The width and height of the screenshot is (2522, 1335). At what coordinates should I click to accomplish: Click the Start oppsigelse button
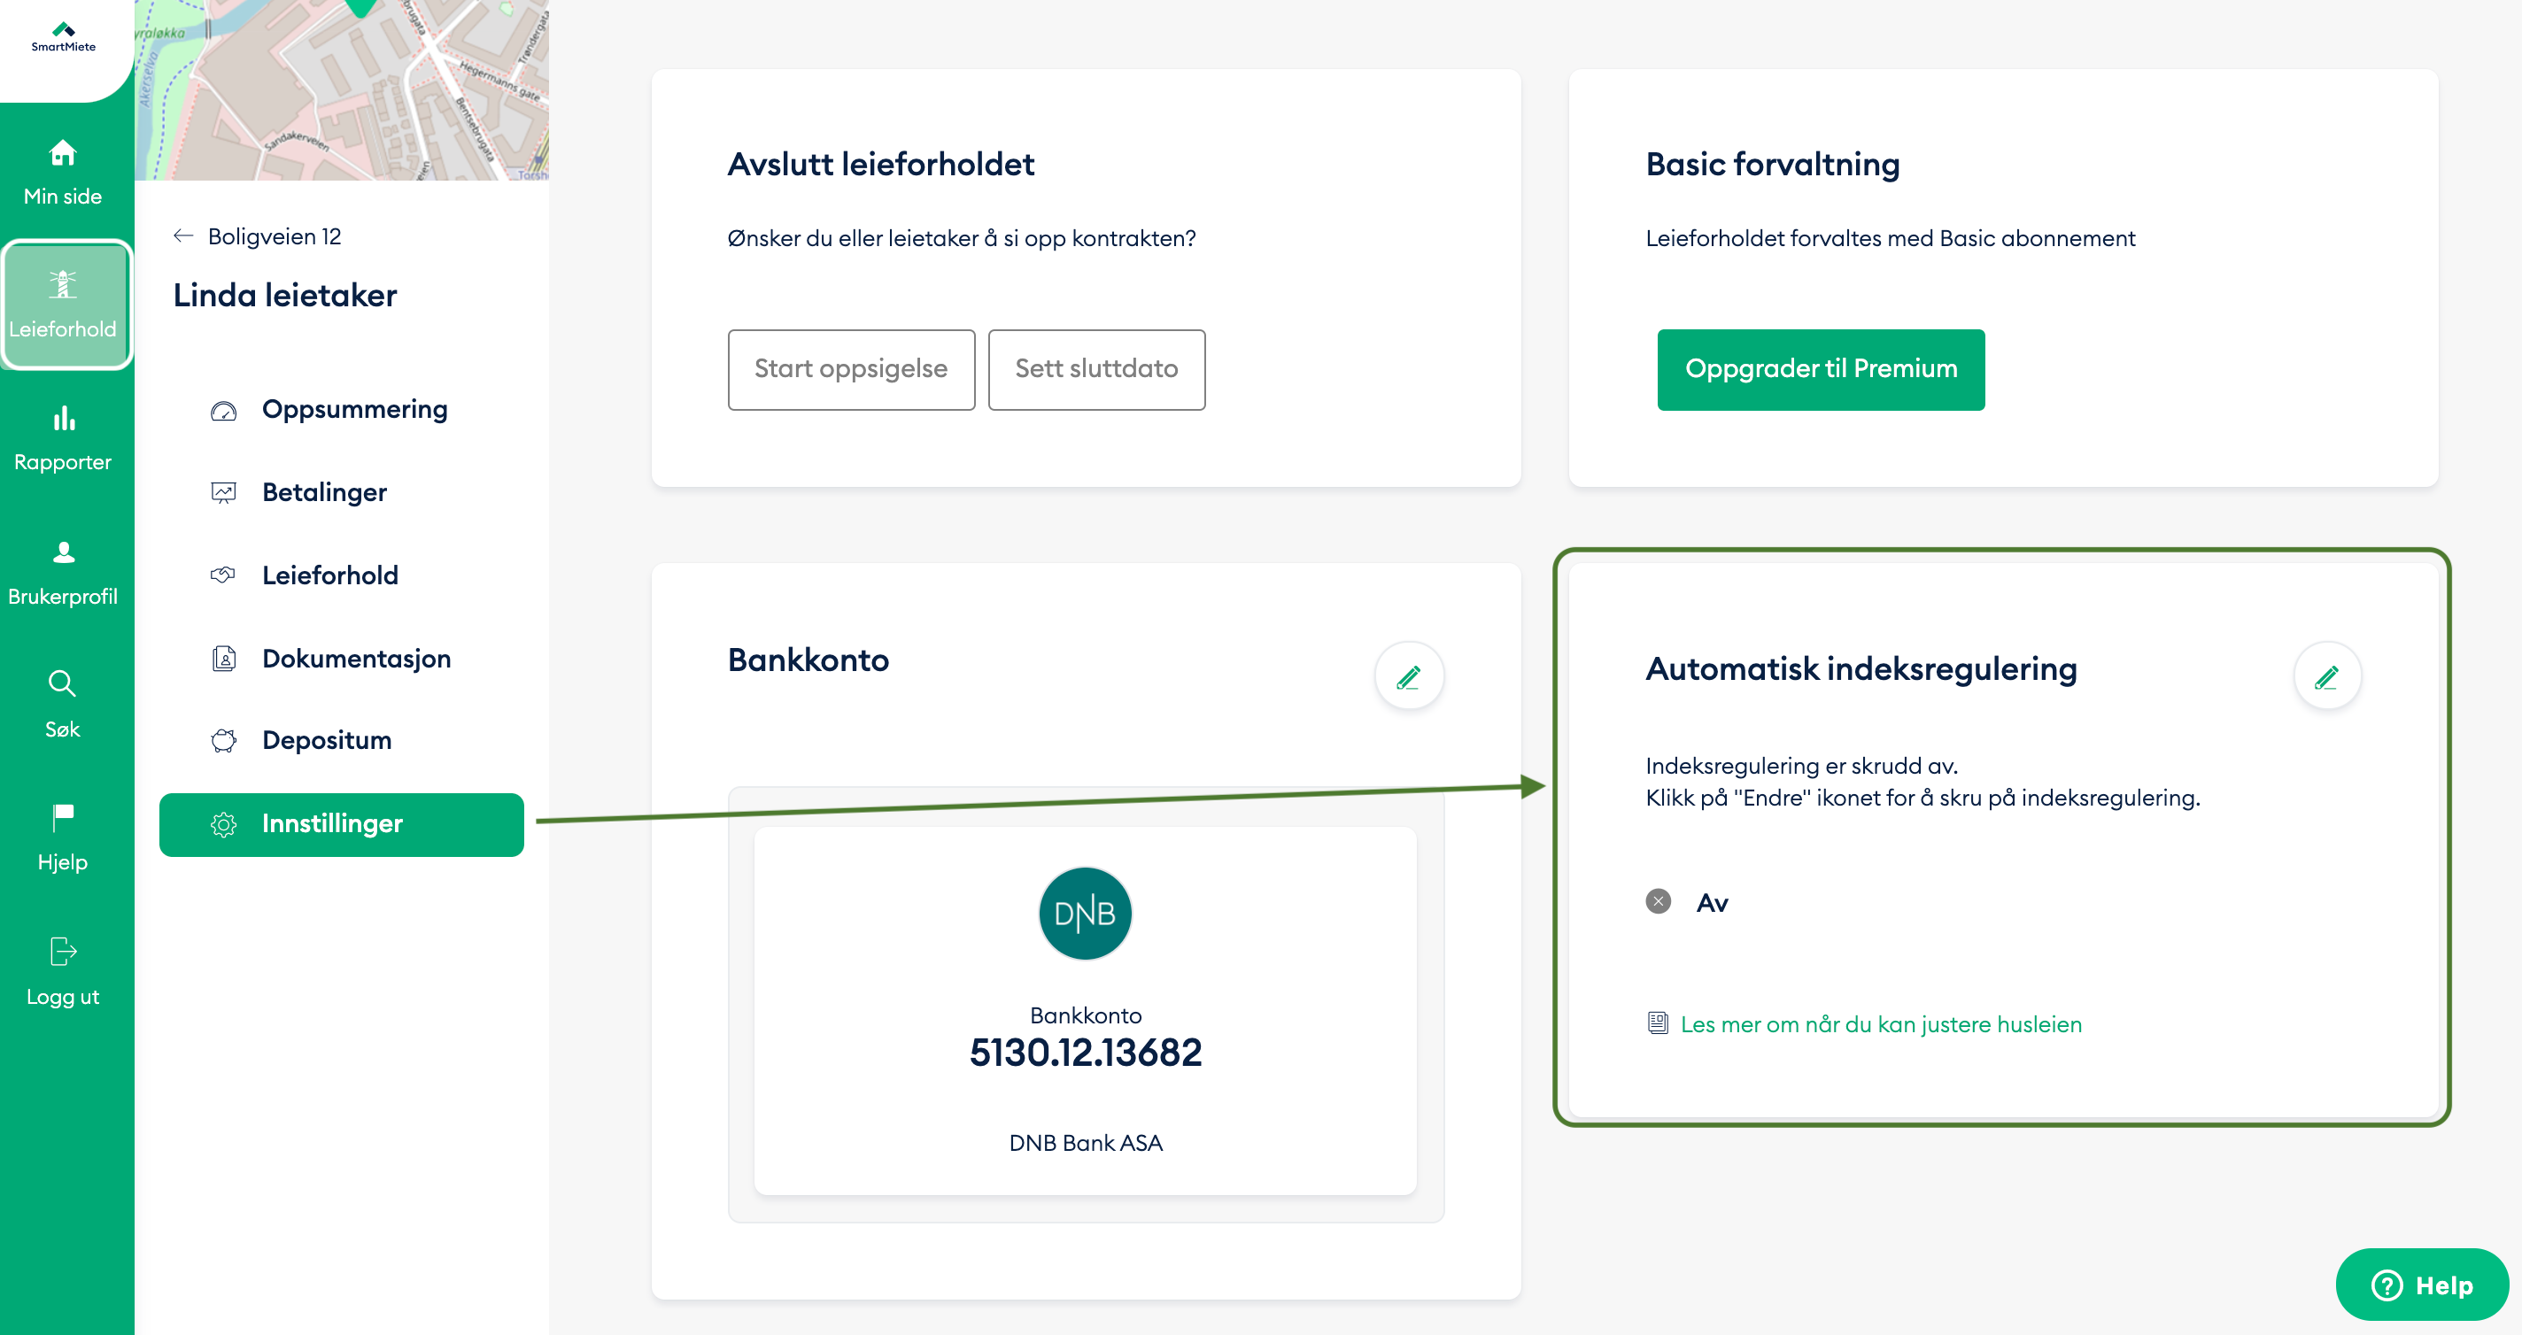[x=851, y=369]
